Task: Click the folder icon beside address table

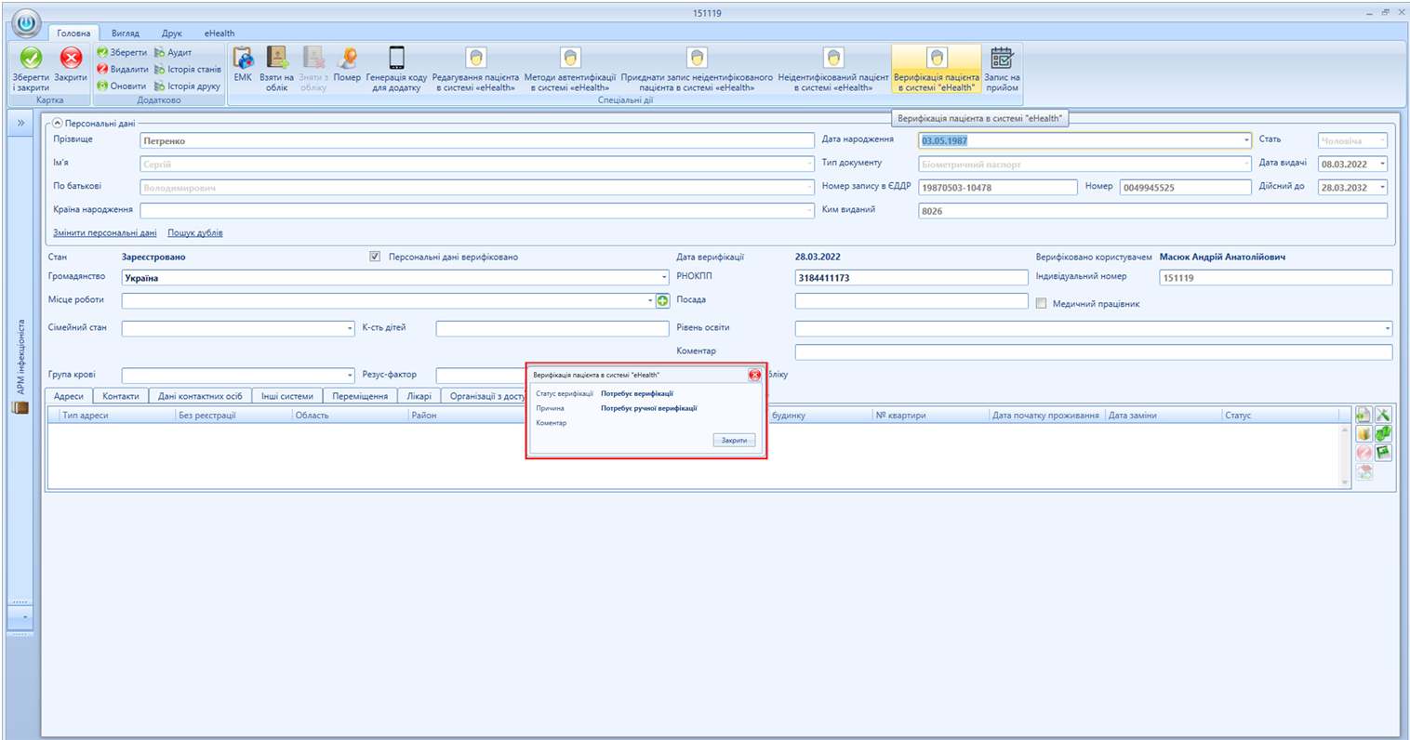Action: pos(1363,434)
